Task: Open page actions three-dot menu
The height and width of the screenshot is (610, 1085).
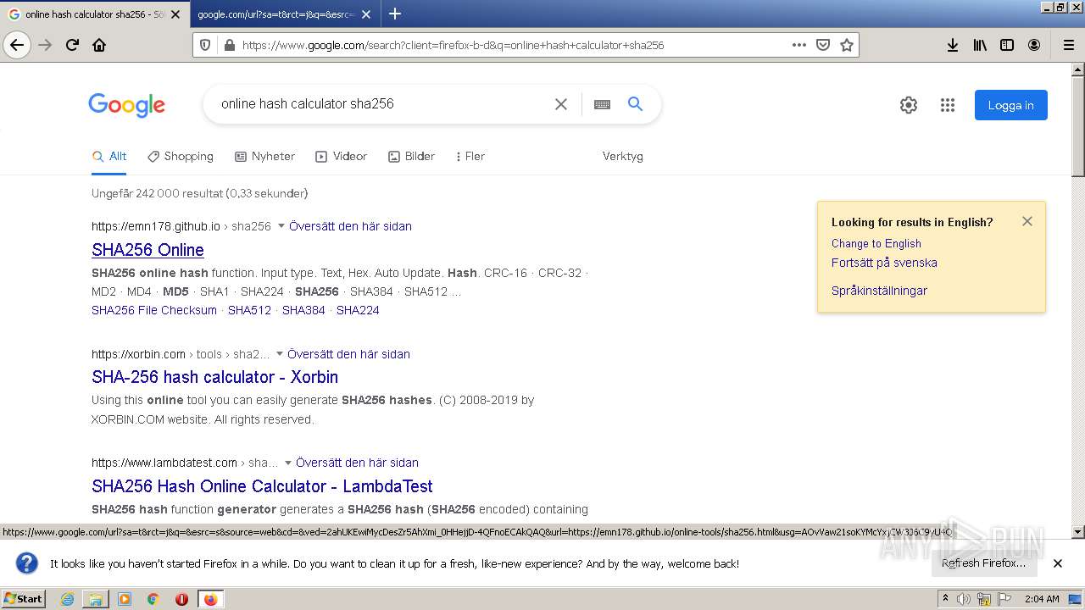Action: [799, 45]
